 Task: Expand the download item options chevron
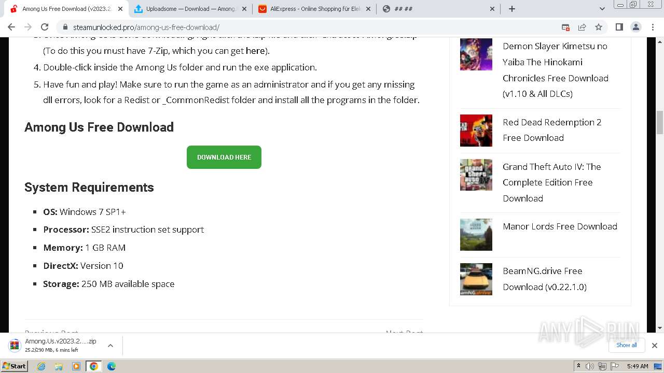tap(110, 346)
